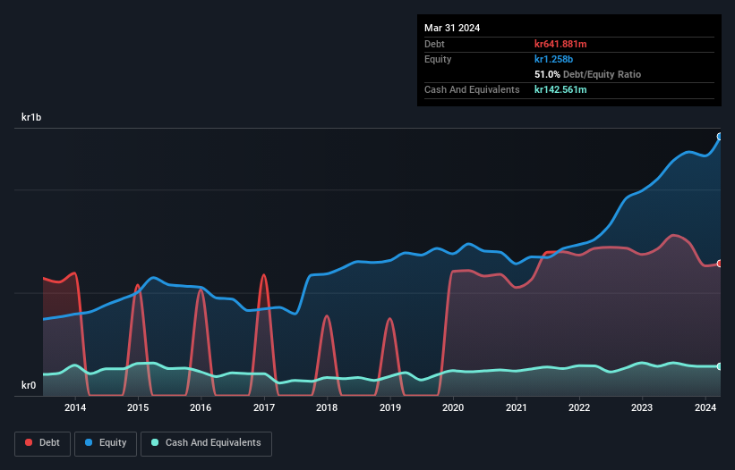Click the 2014 x-axis label
This screenshot has height=470, width=735.
(x=75, y=407)
